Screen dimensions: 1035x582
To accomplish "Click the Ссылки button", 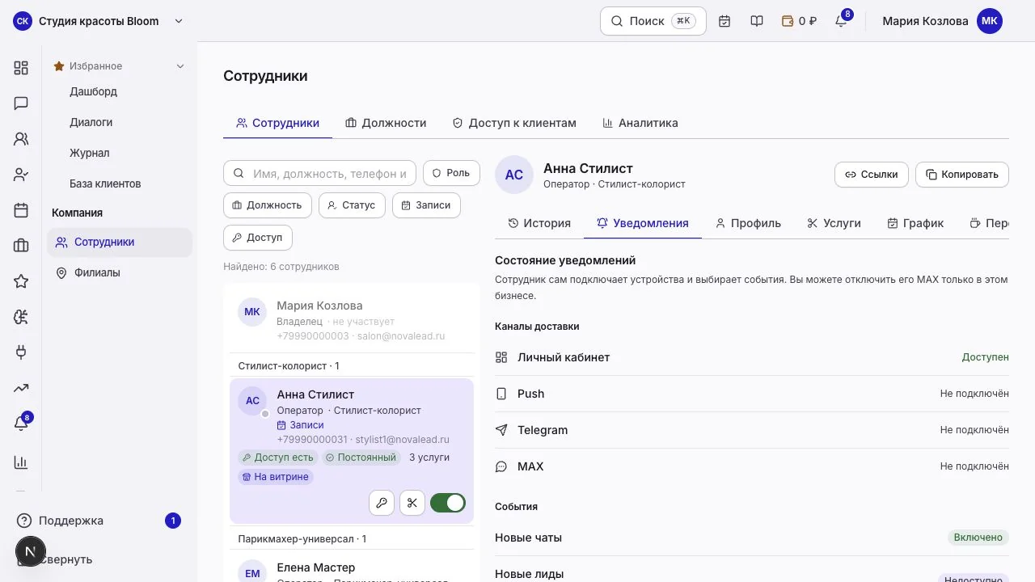I will pyautogui.click(x=872, y=175).
